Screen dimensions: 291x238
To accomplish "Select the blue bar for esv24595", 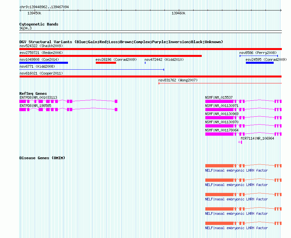I will 260,63.
